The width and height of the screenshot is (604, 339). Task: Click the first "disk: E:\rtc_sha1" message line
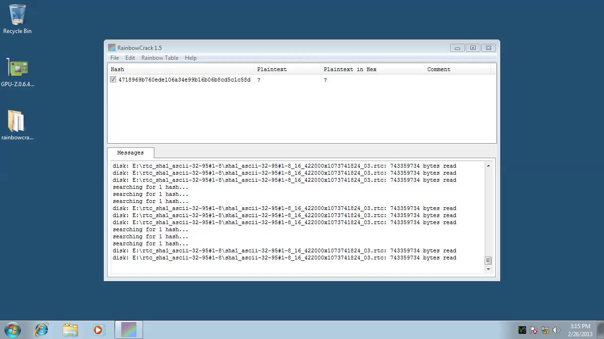pos(284,166)
